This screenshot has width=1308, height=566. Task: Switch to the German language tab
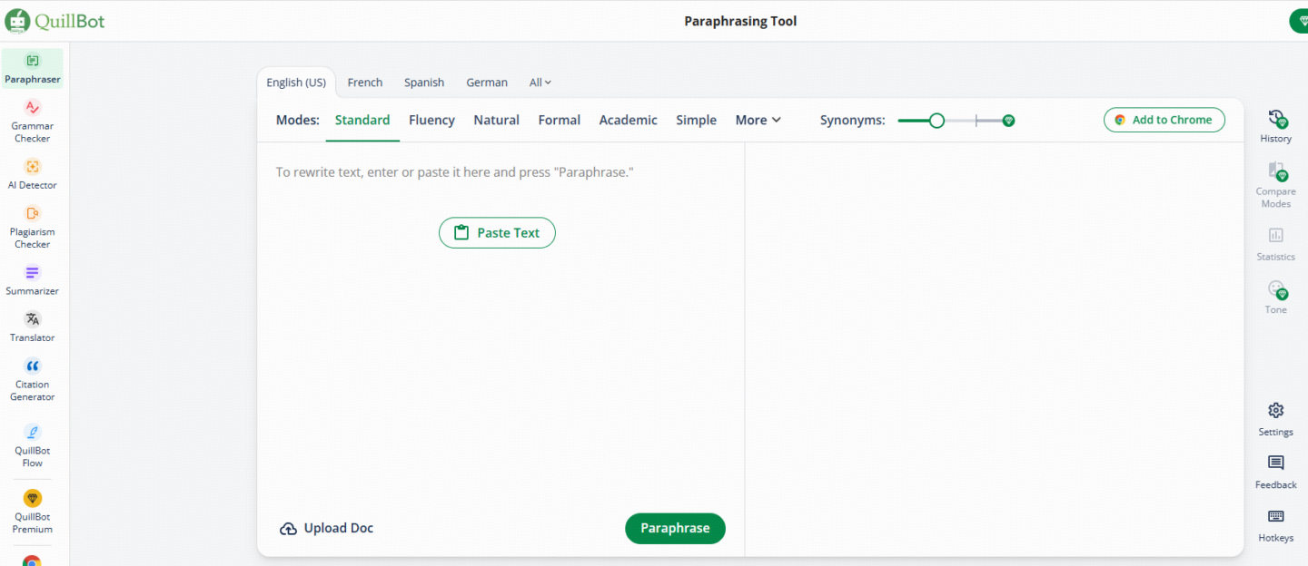click(x=487, y=83)
